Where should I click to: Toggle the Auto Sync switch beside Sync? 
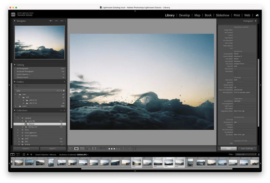220,149
